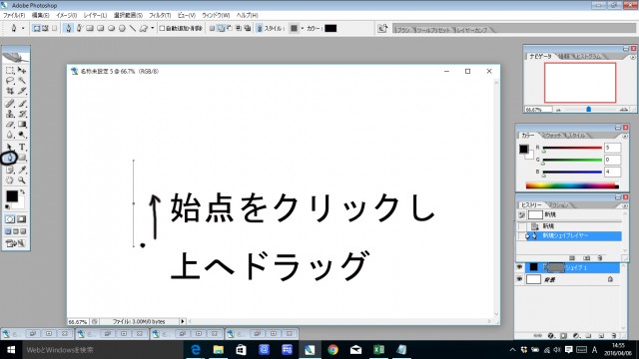Open the レイヤー(L) menu

point(95,15)
